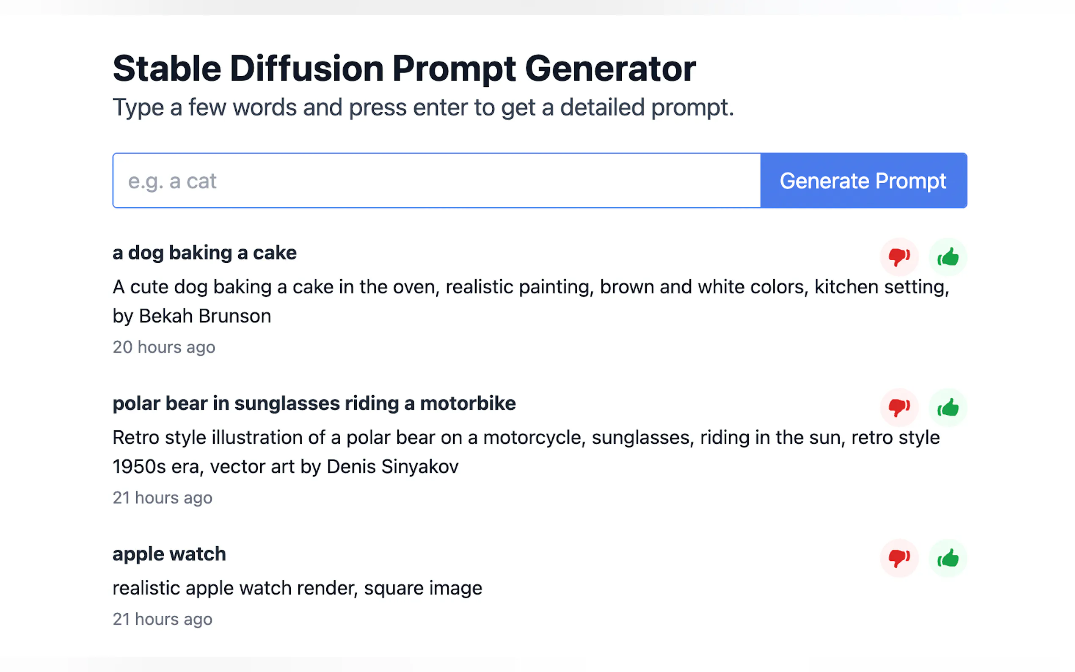Open the 'apple watch' prompt entry

pyautogui.click(x=169, y=554)
